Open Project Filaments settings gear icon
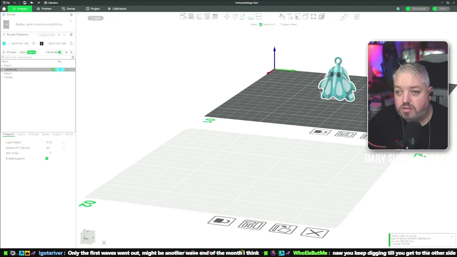Image resolution: width=457 pixels, height=257 pixels. click(x=71, y=35)
